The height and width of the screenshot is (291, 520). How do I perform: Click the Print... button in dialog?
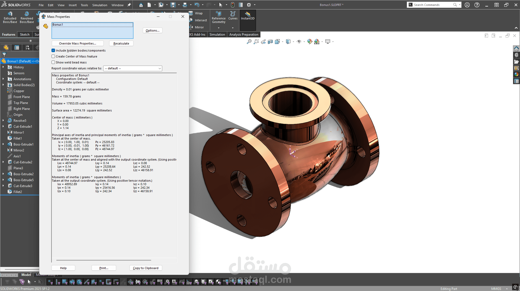pyautogui.click(x=104, y=268)
